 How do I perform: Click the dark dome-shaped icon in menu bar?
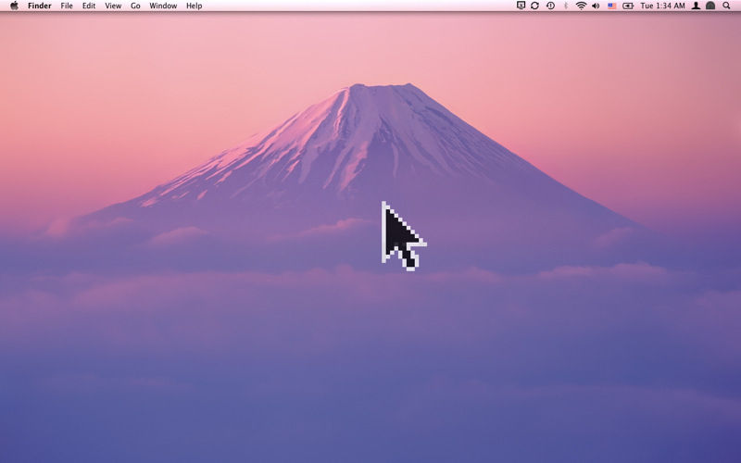[x=710, y=6]
